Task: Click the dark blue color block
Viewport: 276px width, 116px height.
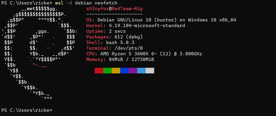Action: tap(124, 71)
